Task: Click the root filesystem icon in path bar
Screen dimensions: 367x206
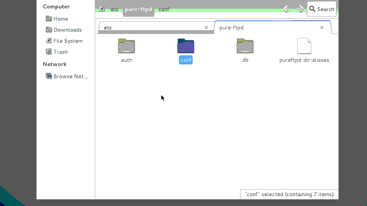Action: (102, 9)
